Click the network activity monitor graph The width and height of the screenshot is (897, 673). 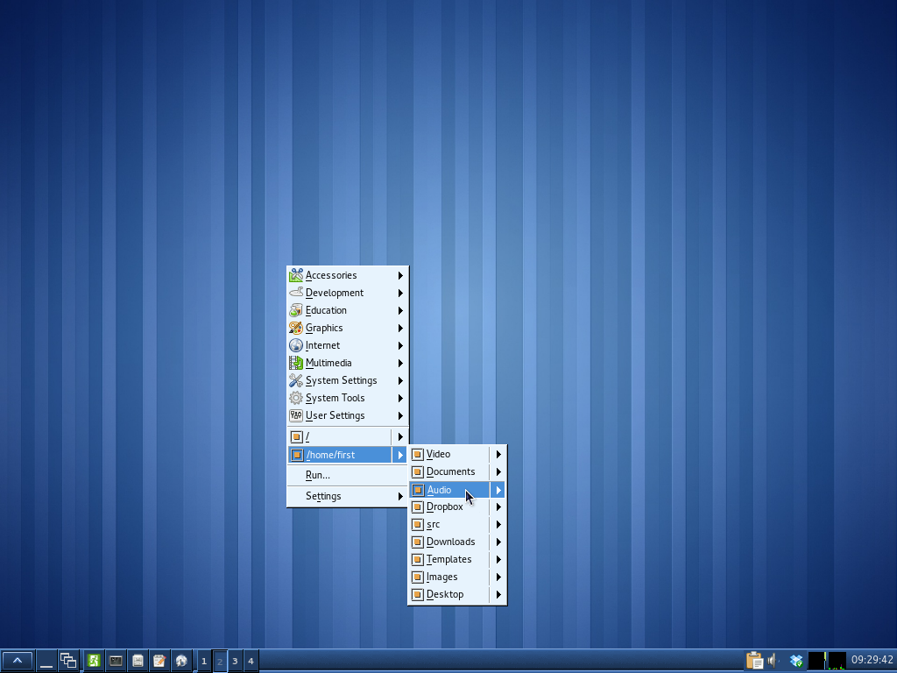pyautogui.click(x=817, y=661)
